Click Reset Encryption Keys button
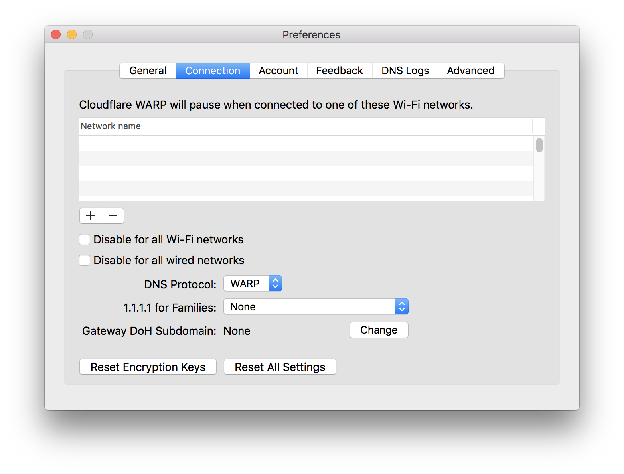The width and height of the screenshot is (624, 474). 148,367
